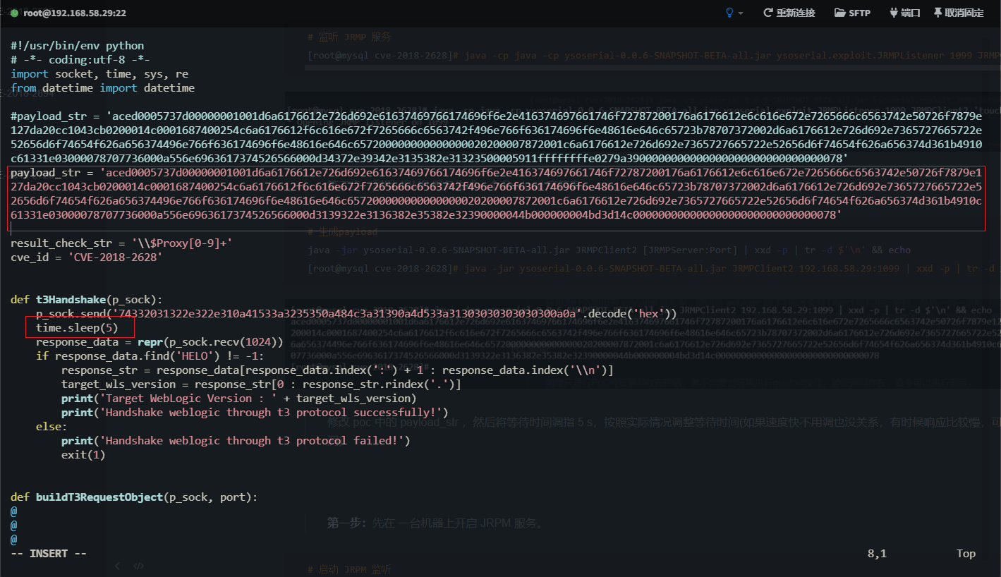
Task: Open the SFTP file browser
Action: tap(852, 13)
